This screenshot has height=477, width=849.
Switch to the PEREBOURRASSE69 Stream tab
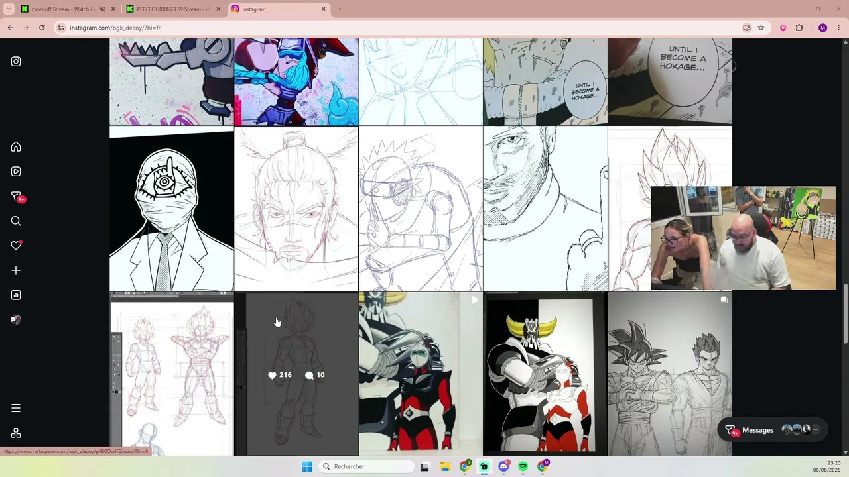click(174, 9)
